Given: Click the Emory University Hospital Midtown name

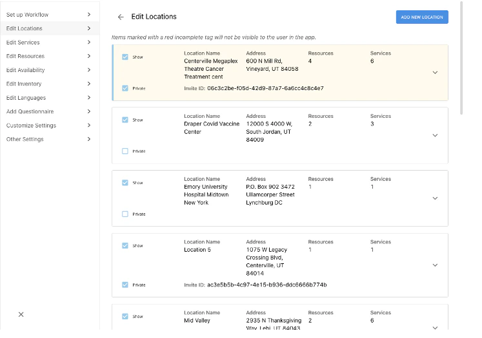Looking at the screenshot, I should (x=206, y=195).
